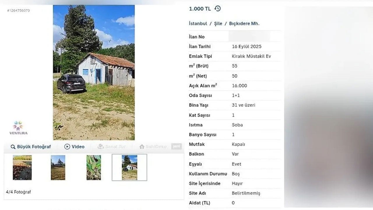Open the price history clock icon
This screenshot has width=373, height=210.
(217, 8)
